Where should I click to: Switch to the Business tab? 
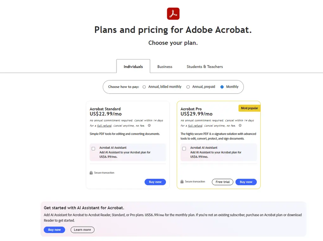pos(164,66)
